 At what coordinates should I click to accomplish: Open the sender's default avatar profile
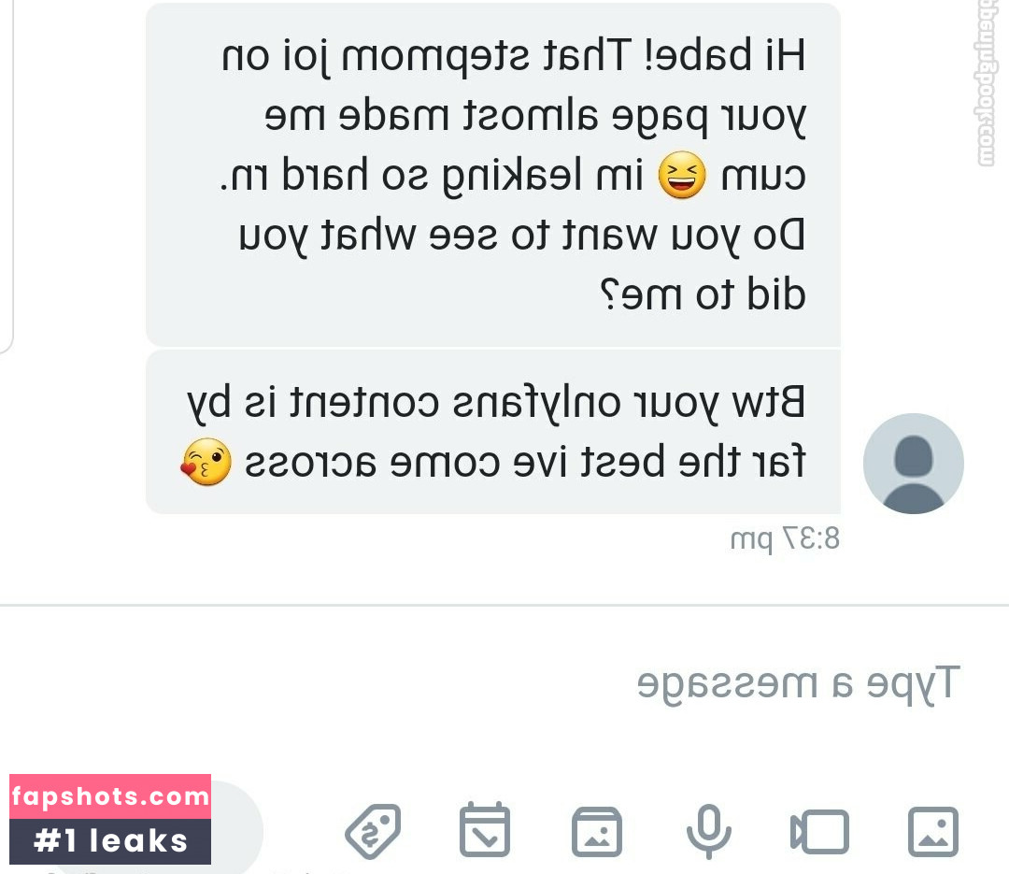tap(913, 463)
